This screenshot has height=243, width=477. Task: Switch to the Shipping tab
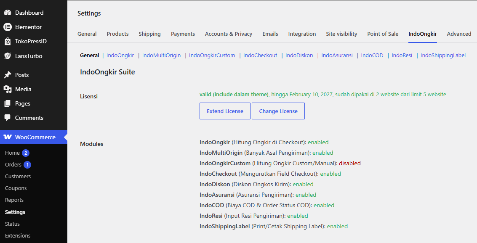[x=150, y=34]
